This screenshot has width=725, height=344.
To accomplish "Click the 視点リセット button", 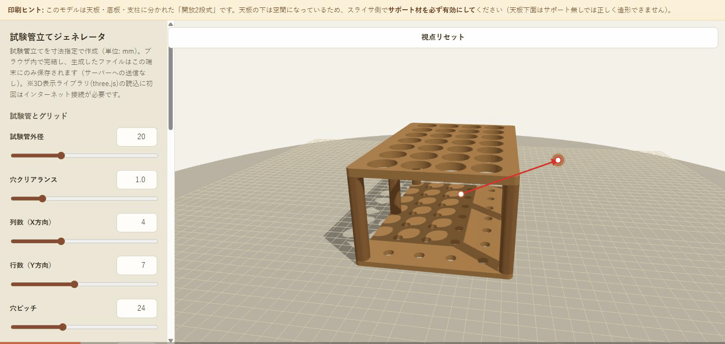I will (442, 37).
